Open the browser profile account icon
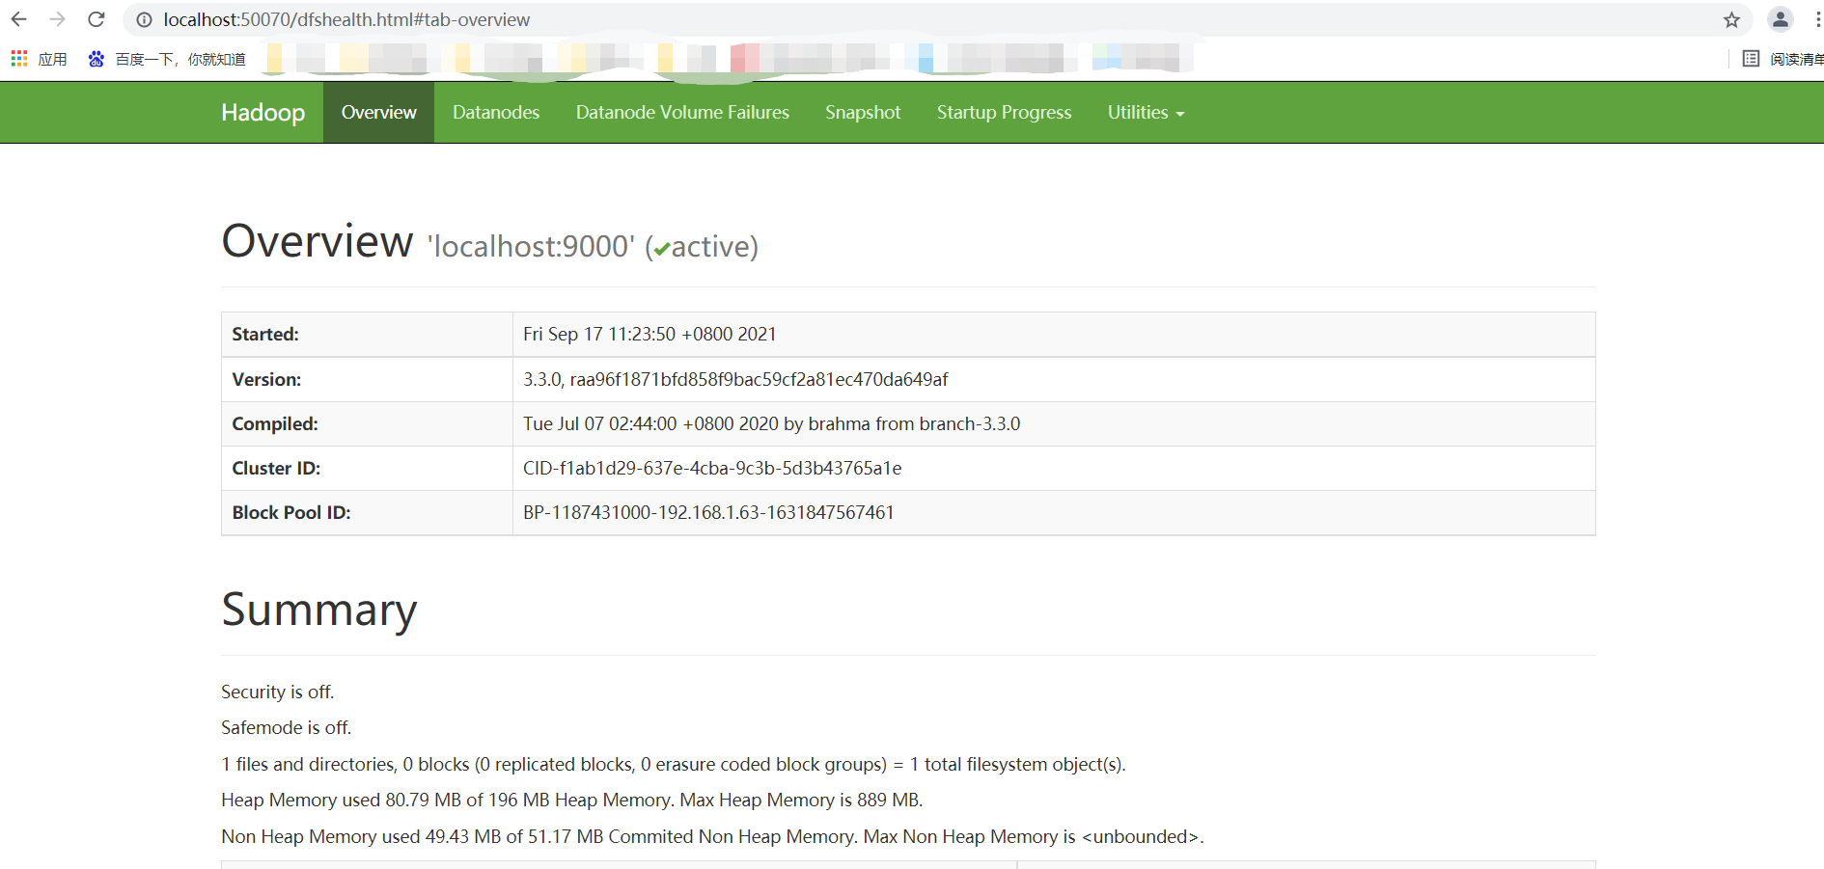1824x869 pixels. click(1780, 19)
